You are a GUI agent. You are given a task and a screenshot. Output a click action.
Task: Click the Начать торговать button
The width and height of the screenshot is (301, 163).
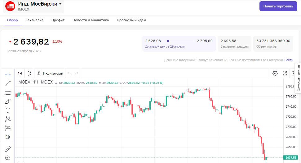[278, 6]
